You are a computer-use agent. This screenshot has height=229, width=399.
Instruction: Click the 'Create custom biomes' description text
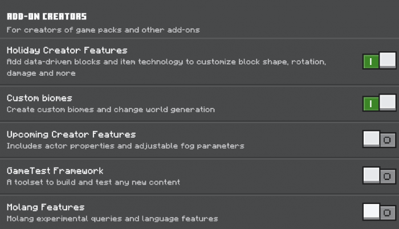(111, 109)
